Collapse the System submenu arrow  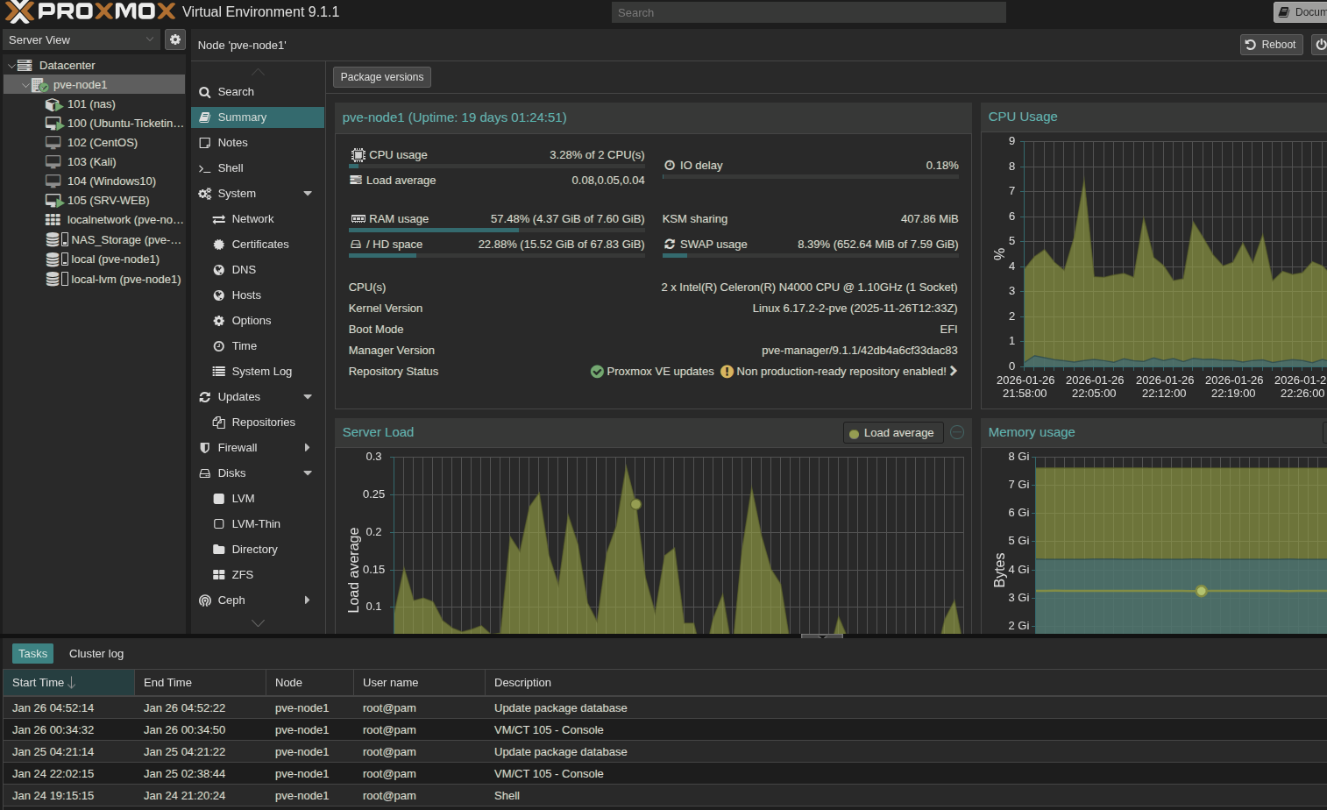tap(308, 194)
